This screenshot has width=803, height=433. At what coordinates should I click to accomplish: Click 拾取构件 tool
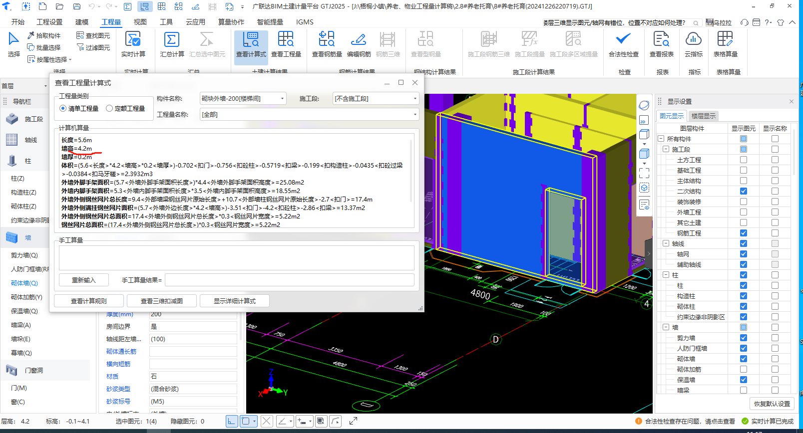pyautogui.click(x=44, y=35)
